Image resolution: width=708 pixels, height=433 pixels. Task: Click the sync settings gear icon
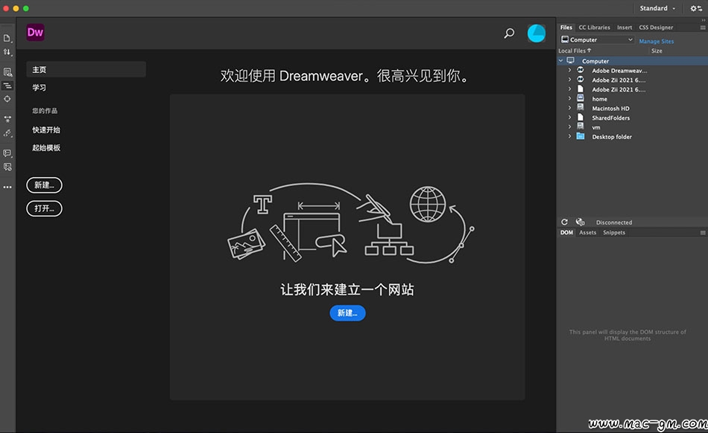pyautogui.click(x=696, y=8)
